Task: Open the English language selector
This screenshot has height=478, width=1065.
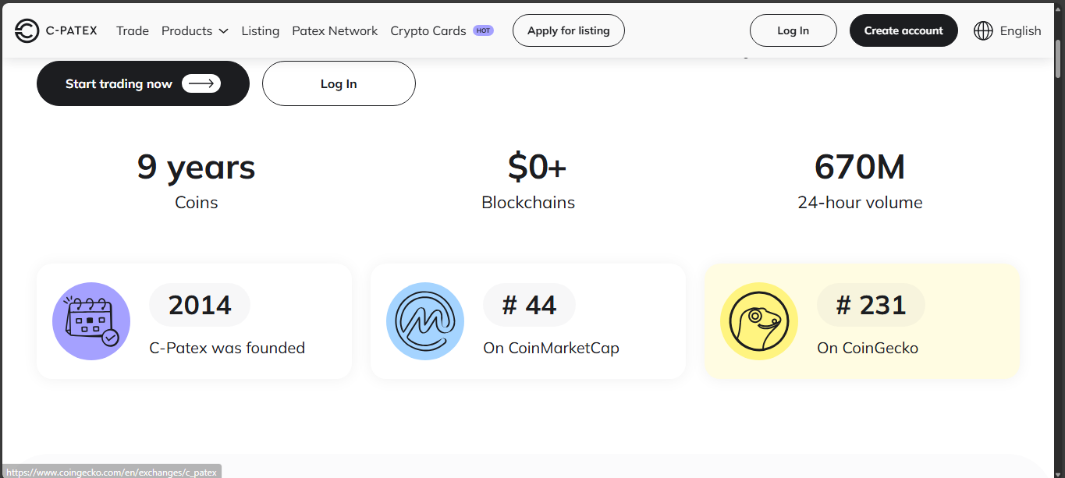Action: 1020,30
